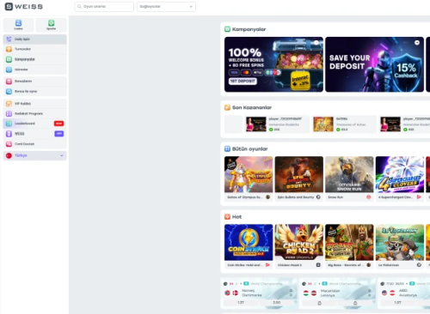The height and width of the screenshot is (314, 430).
Task: Open the Sağlayıcılar providers dropdown
Action: (166, 7)
